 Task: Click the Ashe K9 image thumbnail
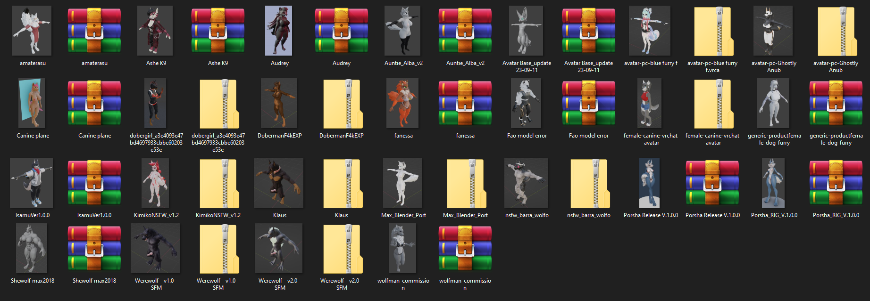[155, 31]
